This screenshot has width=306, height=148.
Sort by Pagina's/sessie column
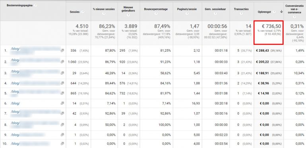click(x=187, y=9)
